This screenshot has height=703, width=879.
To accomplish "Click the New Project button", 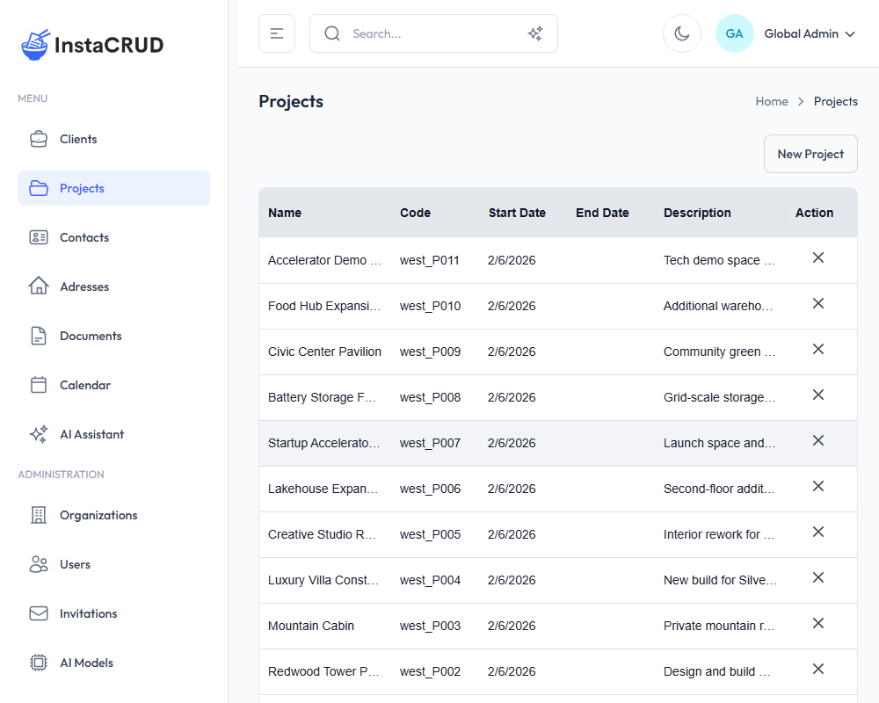I will (810, 153).
